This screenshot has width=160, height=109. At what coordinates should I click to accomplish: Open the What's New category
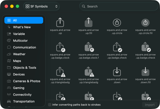pos(24,27)
